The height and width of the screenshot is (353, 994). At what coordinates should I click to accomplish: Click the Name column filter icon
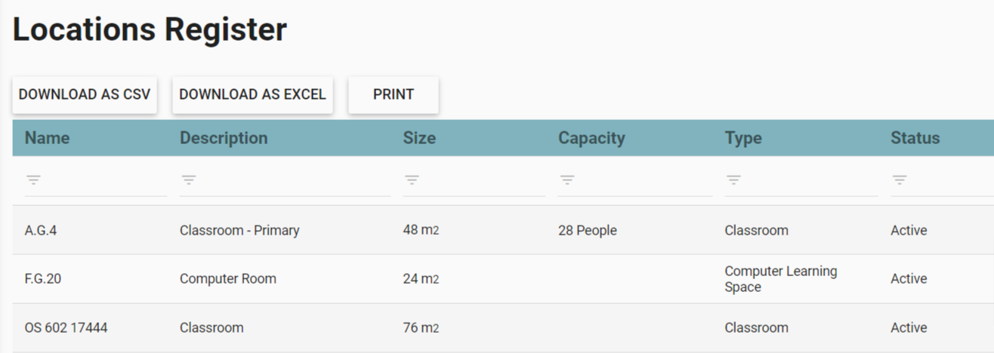coord(33,180)
